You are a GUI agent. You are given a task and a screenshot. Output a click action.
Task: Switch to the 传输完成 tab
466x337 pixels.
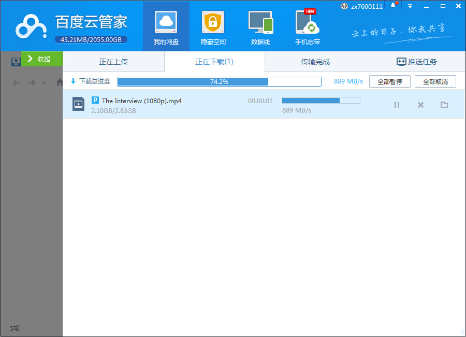(x=315, y=62)
